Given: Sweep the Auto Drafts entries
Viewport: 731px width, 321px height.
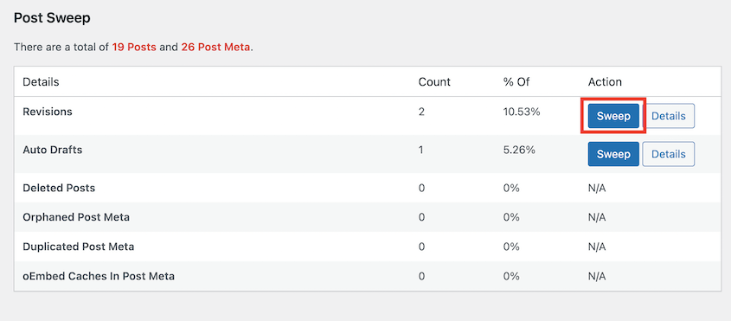Looking at the screenshot, I should click(x=613, y=154).
